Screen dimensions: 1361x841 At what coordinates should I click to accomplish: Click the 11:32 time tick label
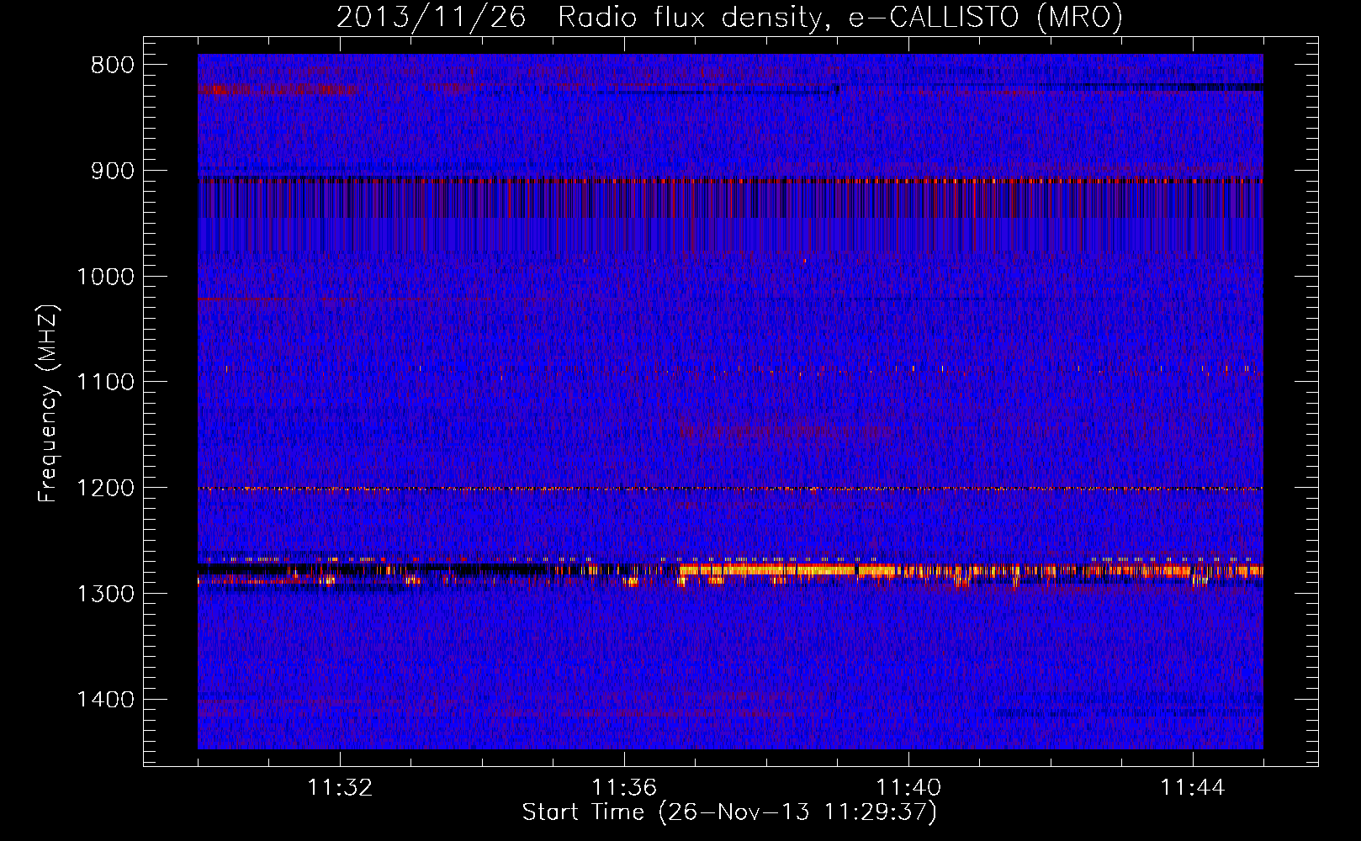click(x=340, y=788)
